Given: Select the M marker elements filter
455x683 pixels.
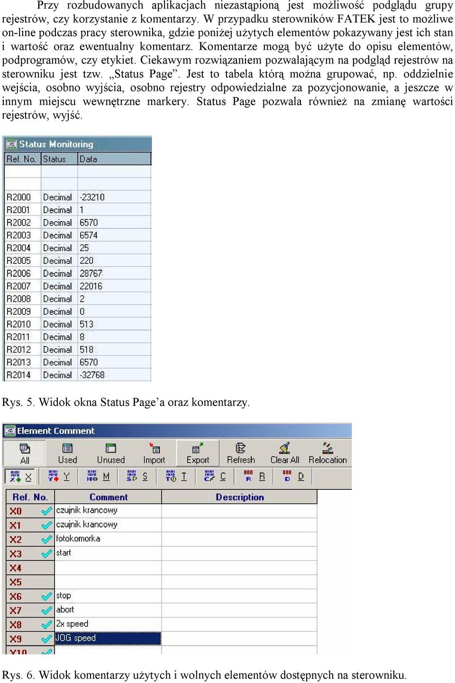Looking at the screenshot, I should (x=98, y=477).
